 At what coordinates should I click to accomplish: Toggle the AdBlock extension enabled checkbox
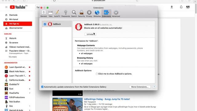[45, 24]
